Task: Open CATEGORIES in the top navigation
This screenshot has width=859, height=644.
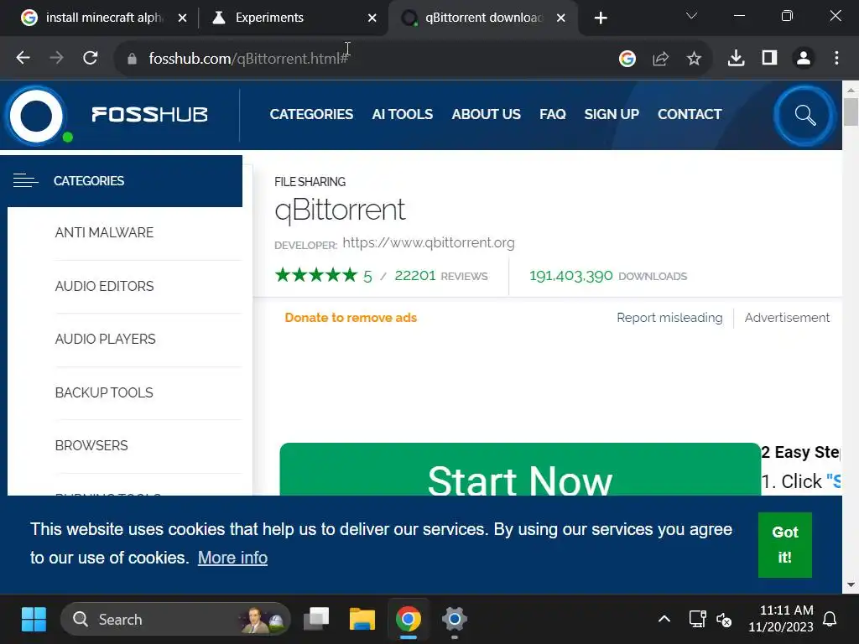Action: (x=311, y=114)
